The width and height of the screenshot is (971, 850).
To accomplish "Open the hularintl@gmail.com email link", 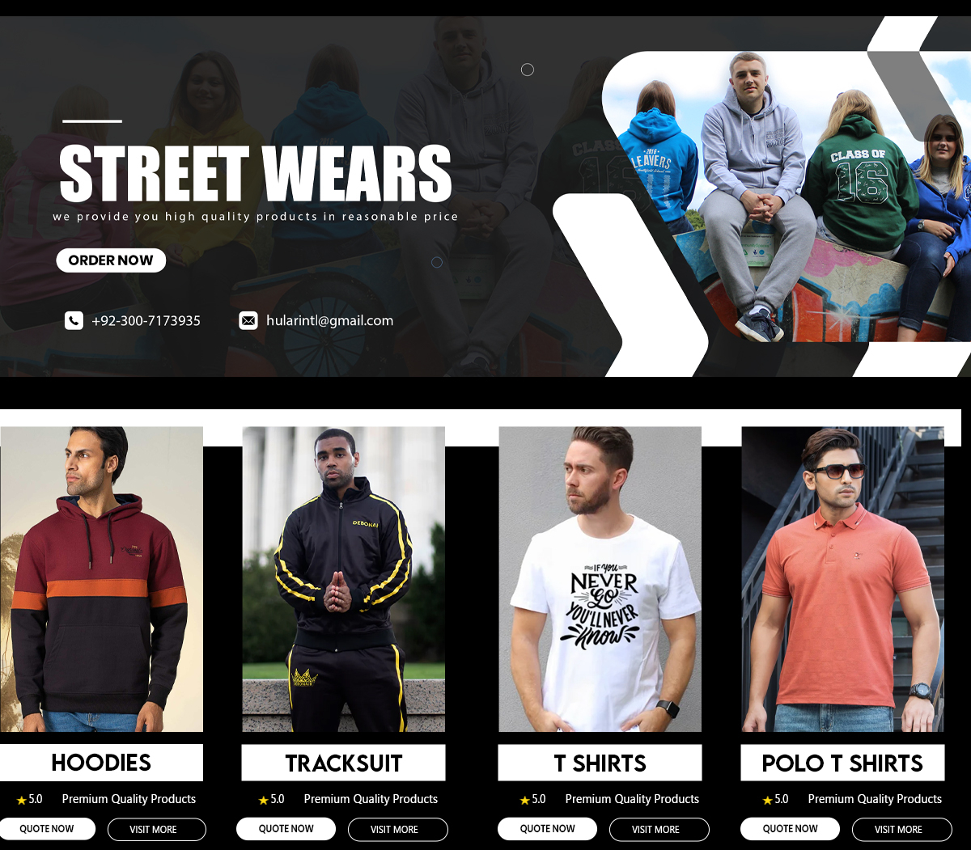I will coord(329,321).
